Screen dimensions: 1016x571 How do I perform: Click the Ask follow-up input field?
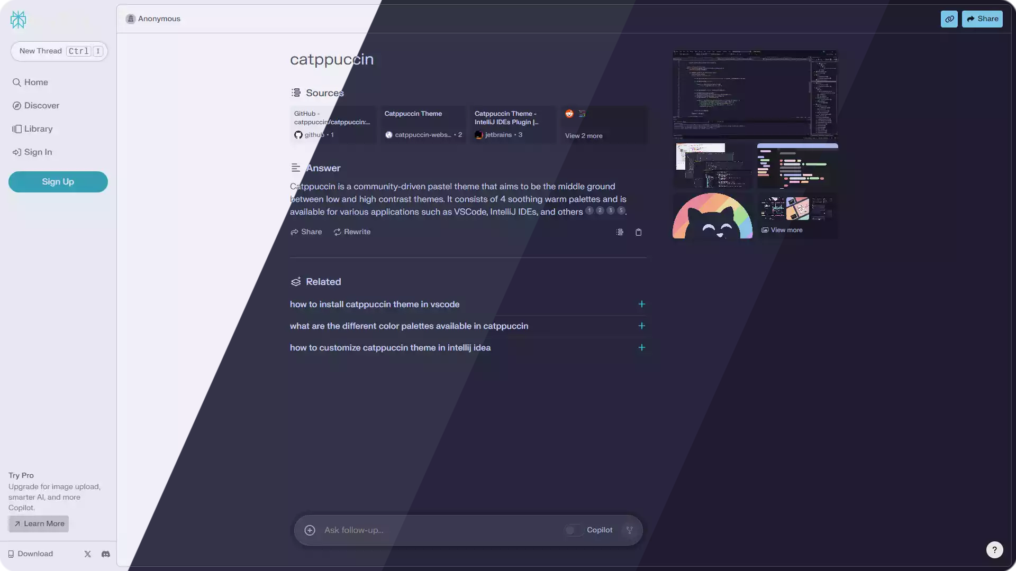[442, 530]
